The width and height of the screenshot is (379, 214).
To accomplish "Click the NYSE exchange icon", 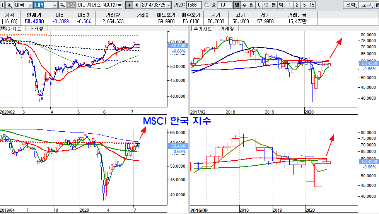I will click(x=71, y=5).
